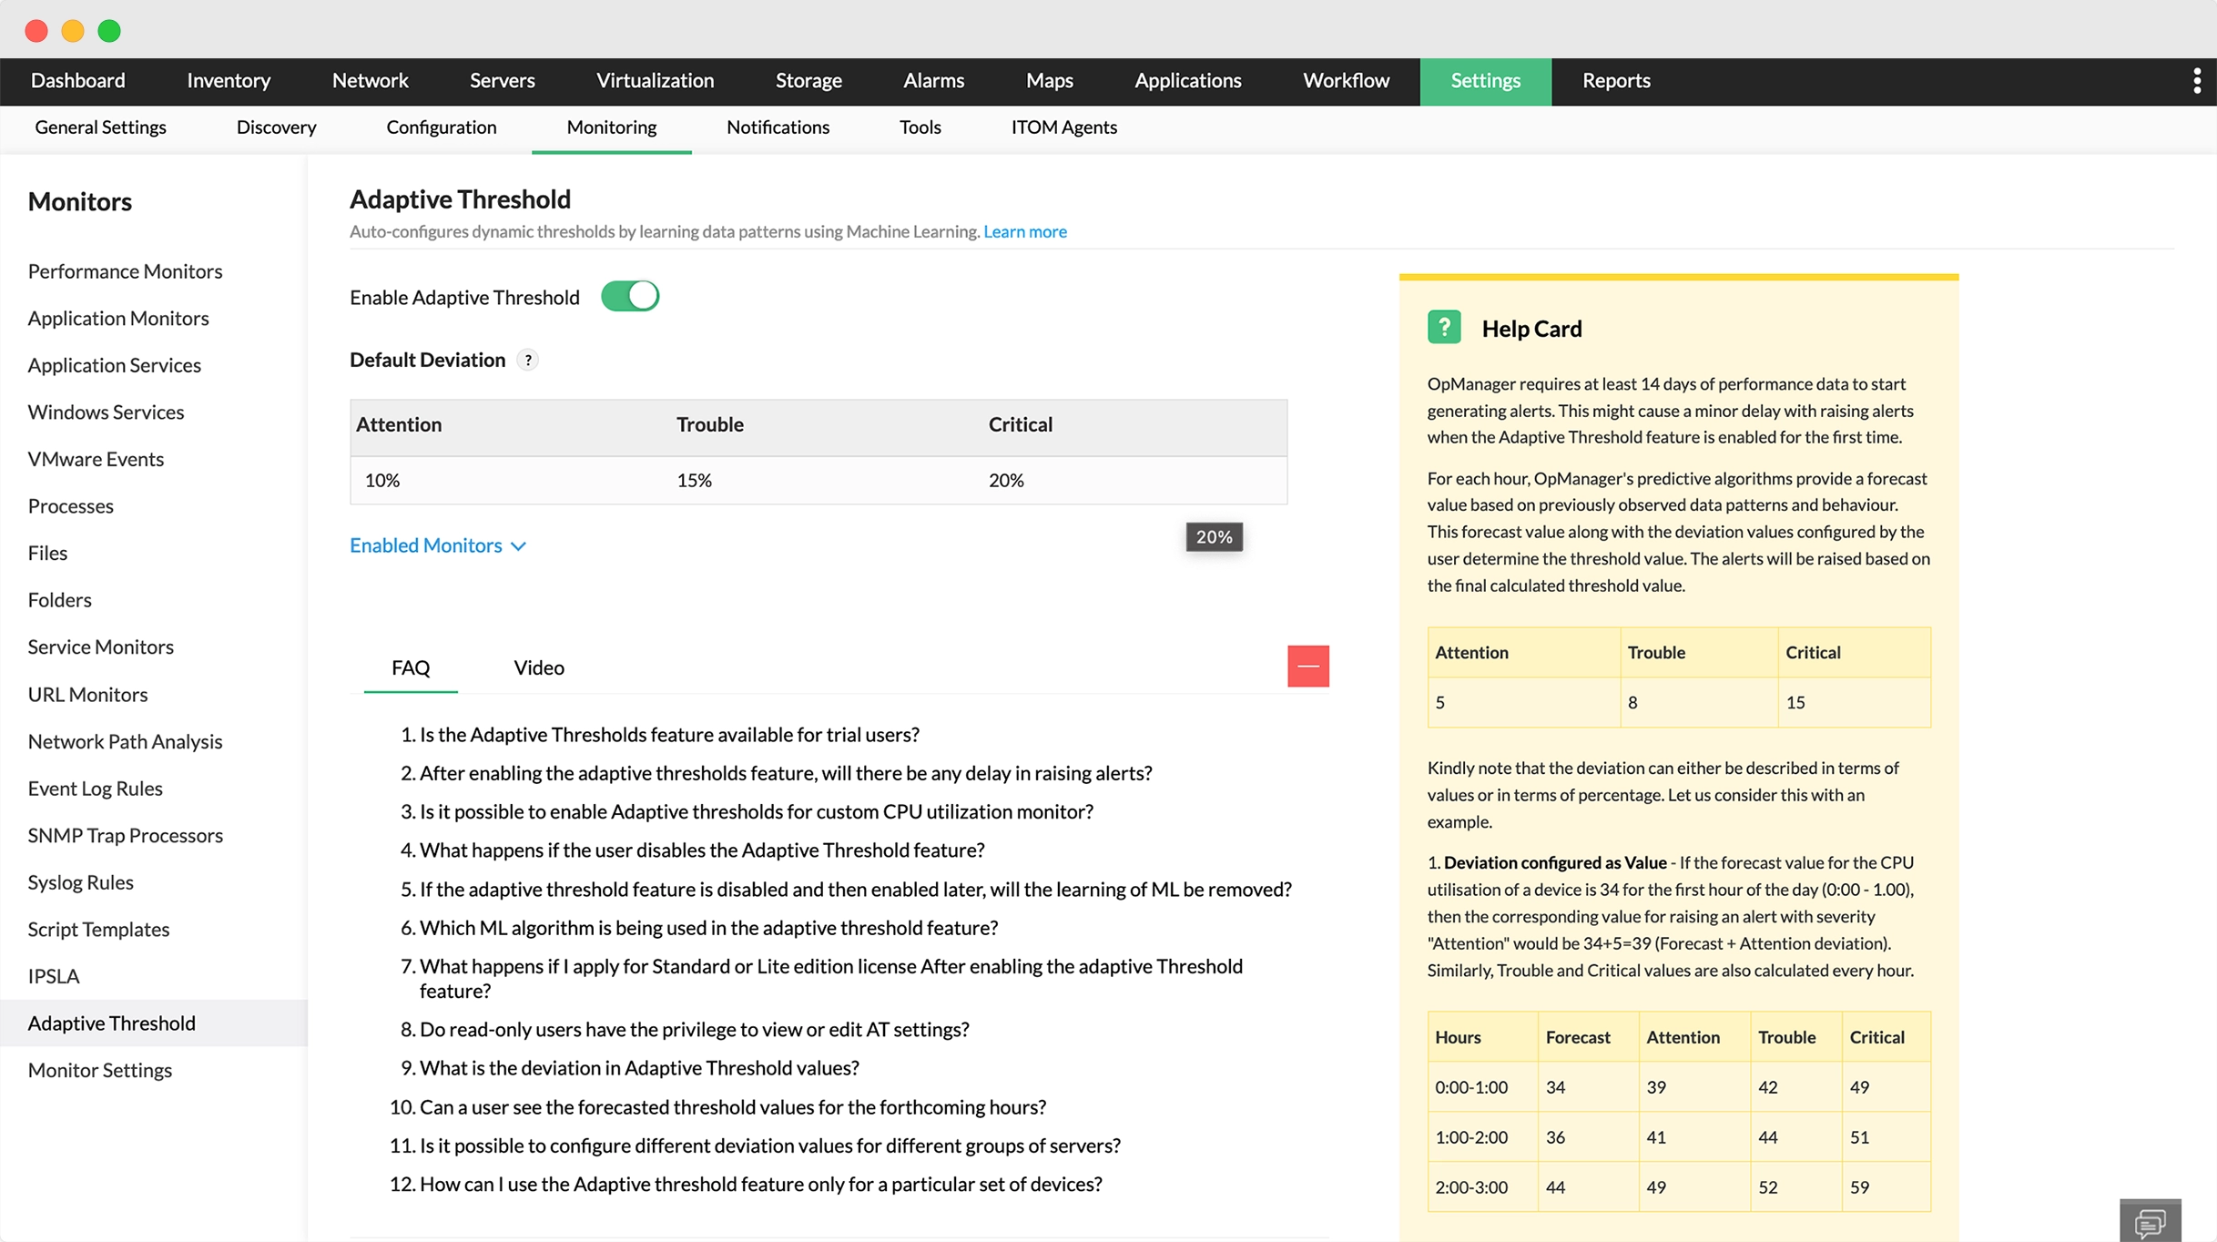This screenshot has height=1242, width=2217.
Task: Click the Learn more link
Action: 1024,231
